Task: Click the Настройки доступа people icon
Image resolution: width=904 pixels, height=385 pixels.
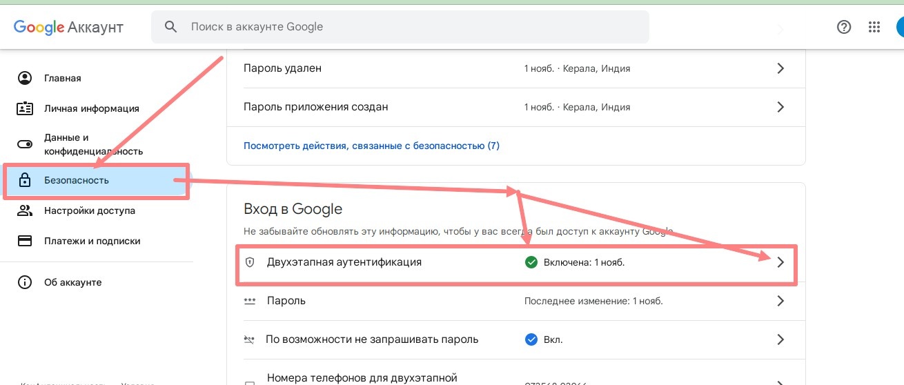Action: (25, 210)
